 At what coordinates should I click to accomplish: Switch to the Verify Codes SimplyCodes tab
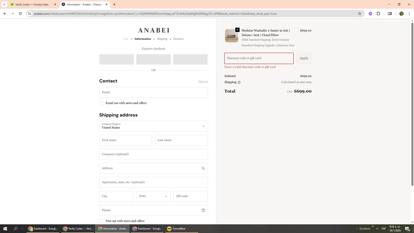32,4
